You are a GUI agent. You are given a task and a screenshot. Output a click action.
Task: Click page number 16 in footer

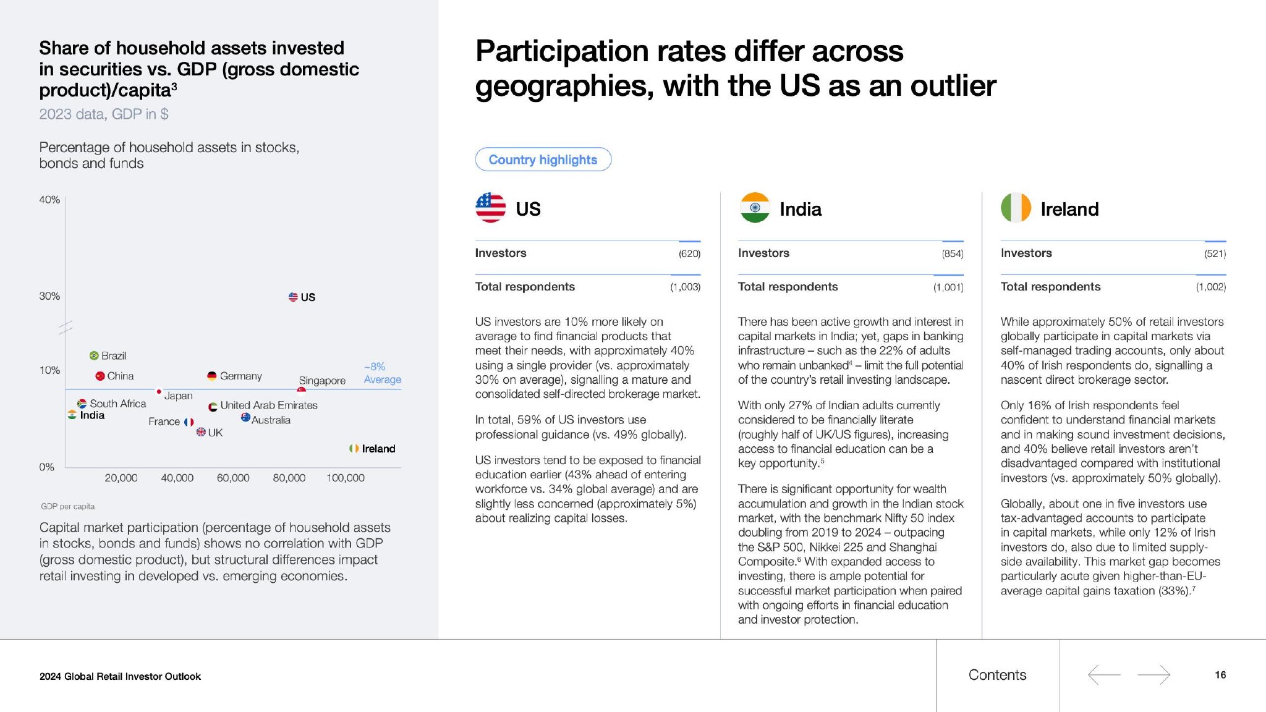(1220, 675)
